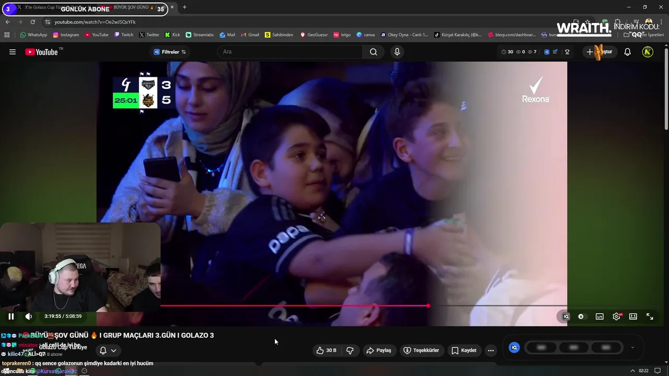
Task: Click the page vertical scrollbar
Action: (666, 89)
